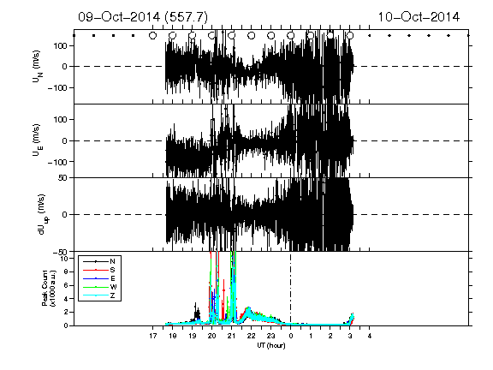Click the 22 hour tick label

(252, 336)
